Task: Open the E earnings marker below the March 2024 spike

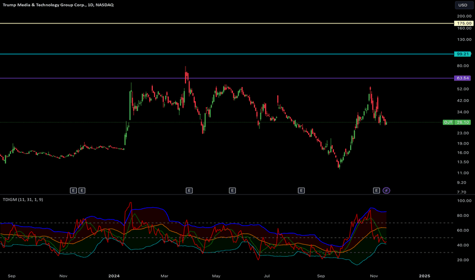Action: tap(189, 190)
